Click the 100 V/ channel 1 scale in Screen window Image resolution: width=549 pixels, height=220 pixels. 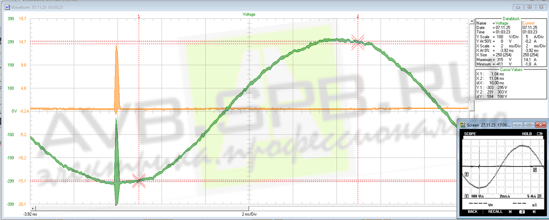pyautogui.click(x=478, y=196)
